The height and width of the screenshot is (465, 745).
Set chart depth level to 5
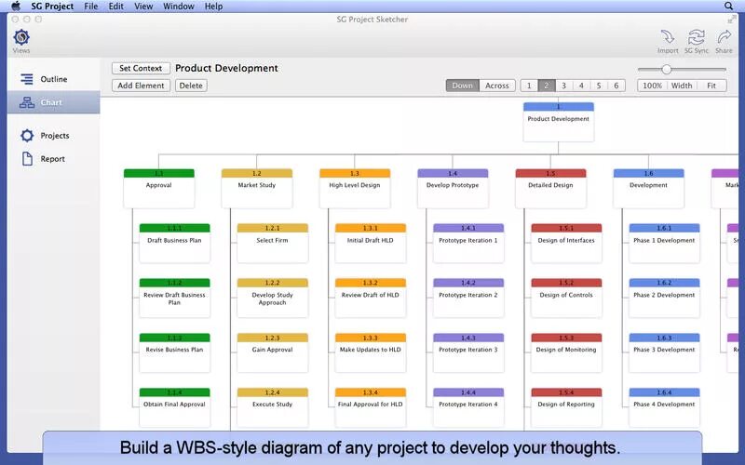pyautogui.click(x=599, y=86)
